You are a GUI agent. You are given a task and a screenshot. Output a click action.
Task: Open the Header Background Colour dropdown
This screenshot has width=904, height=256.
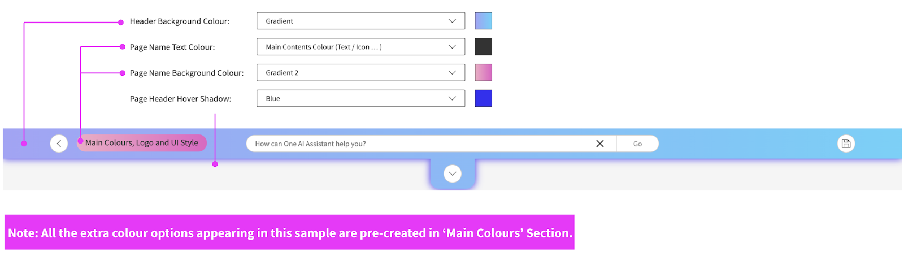coord(360,21)
